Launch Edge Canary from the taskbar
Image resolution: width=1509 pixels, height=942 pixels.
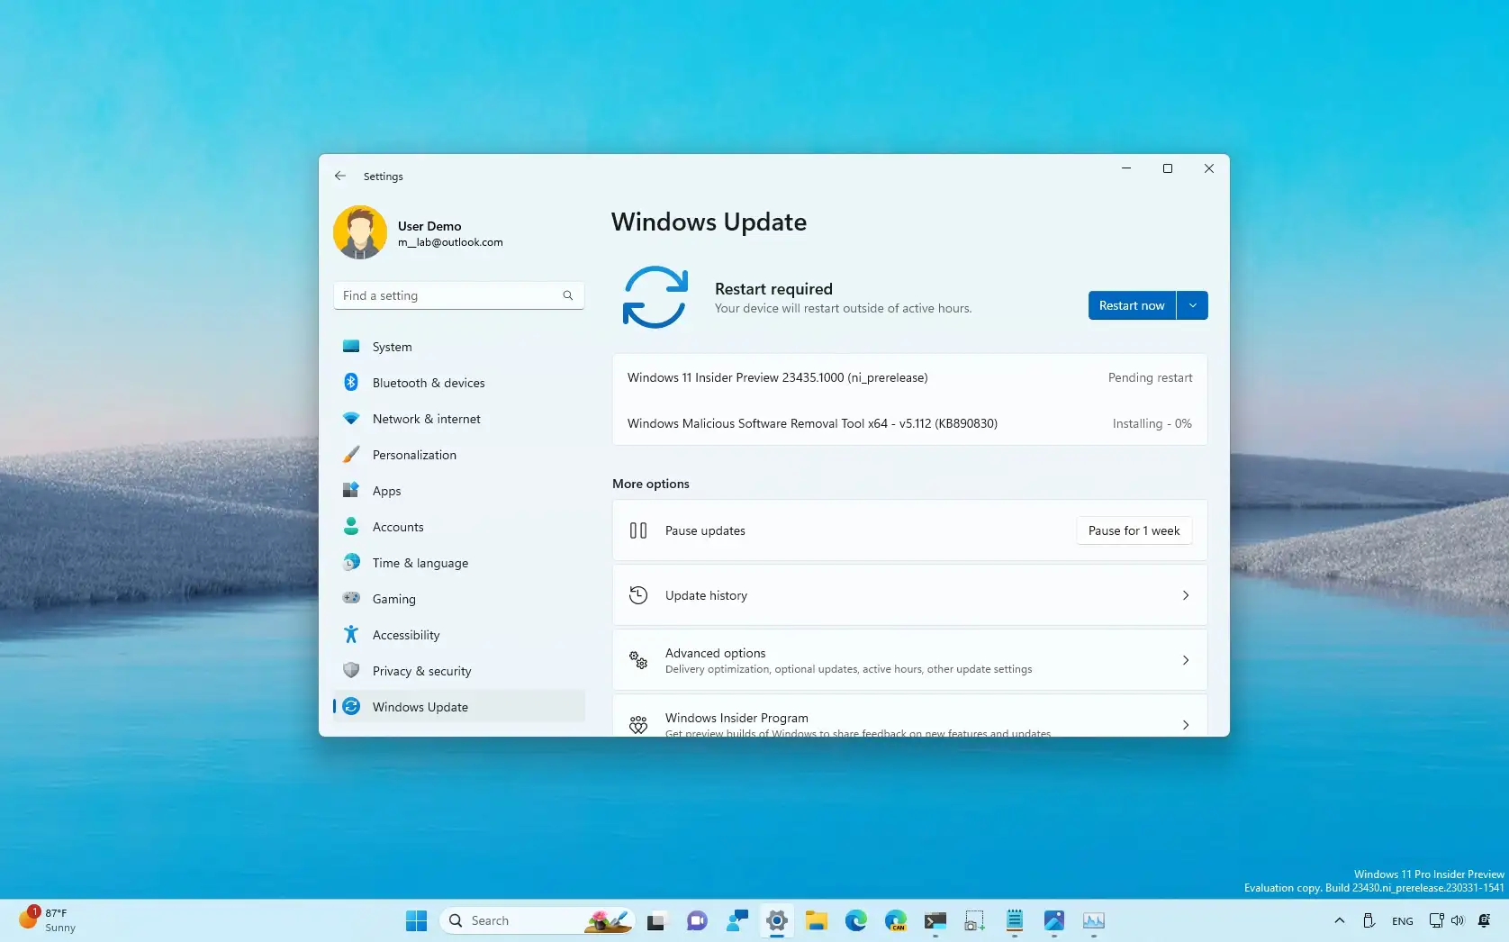tap(896, 920)
